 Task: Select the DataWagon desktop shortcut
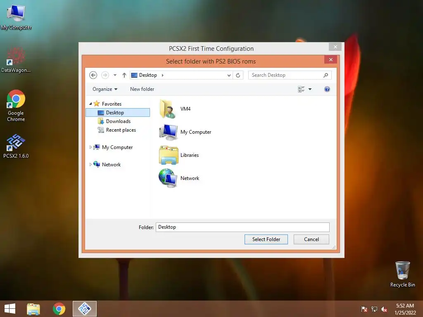point(16,60)
